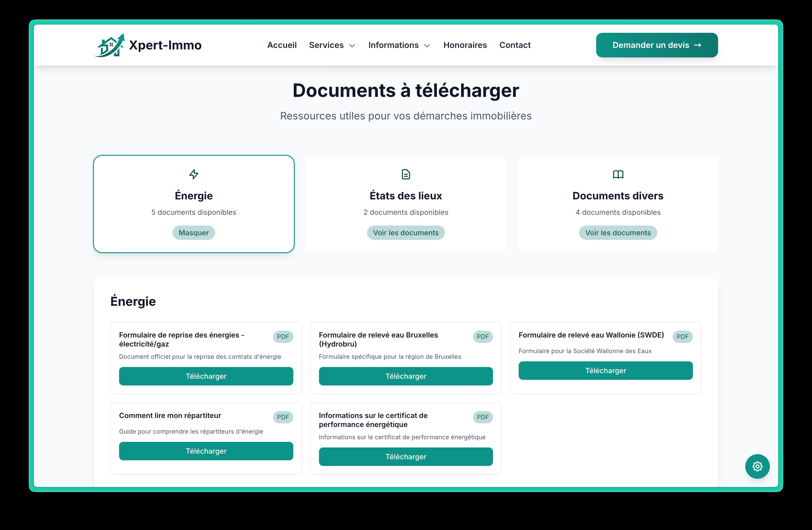
Task: Hide Énergie documents with Masquer
Action: 194,233
